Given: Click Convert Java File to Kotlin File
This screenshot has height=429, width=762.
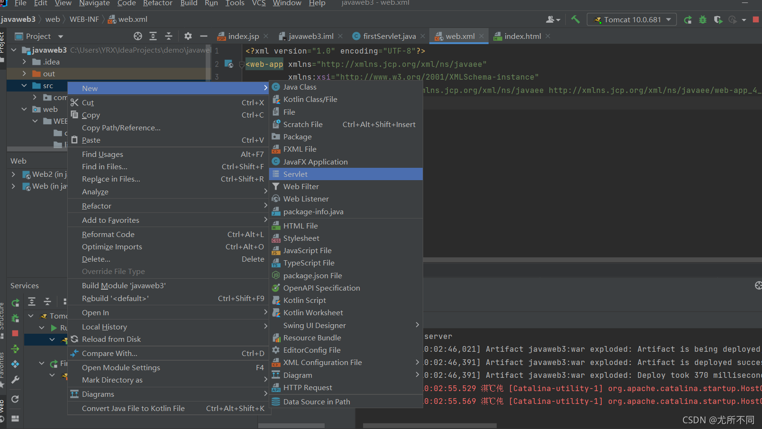Looking at the screenshot, I should coord(169,408).
